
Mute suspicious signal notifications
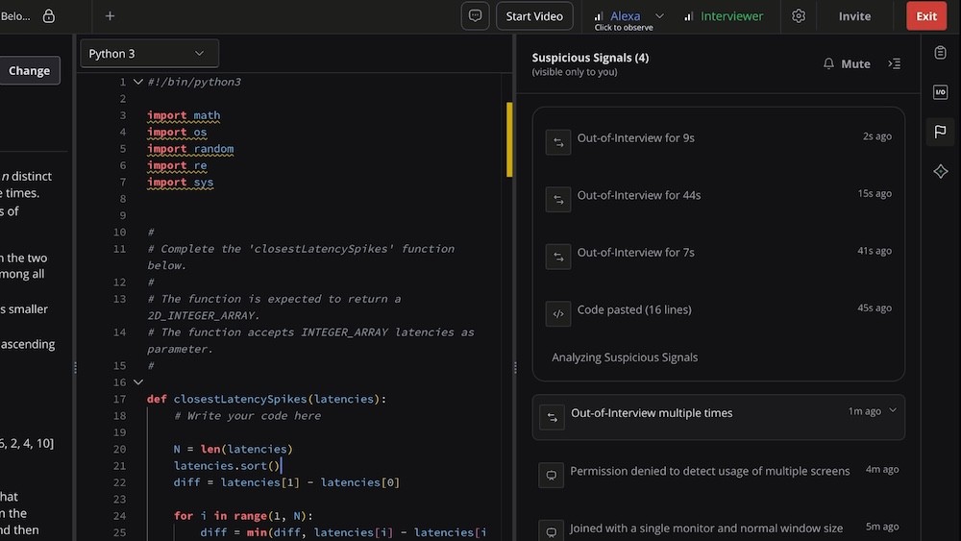pyautogui.click(x=847, y=63)
